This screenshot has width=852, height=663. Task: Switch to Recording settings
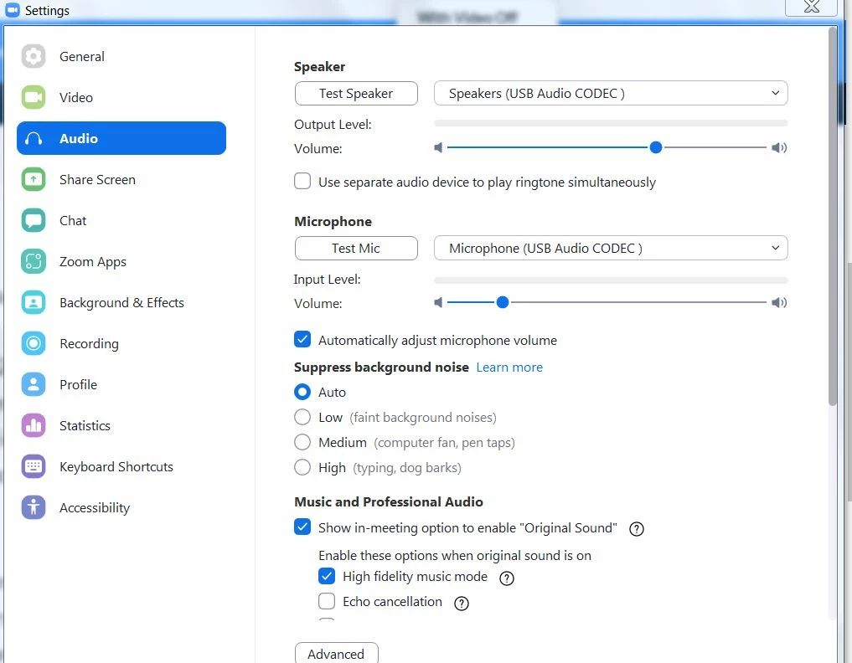pos(121,343)
